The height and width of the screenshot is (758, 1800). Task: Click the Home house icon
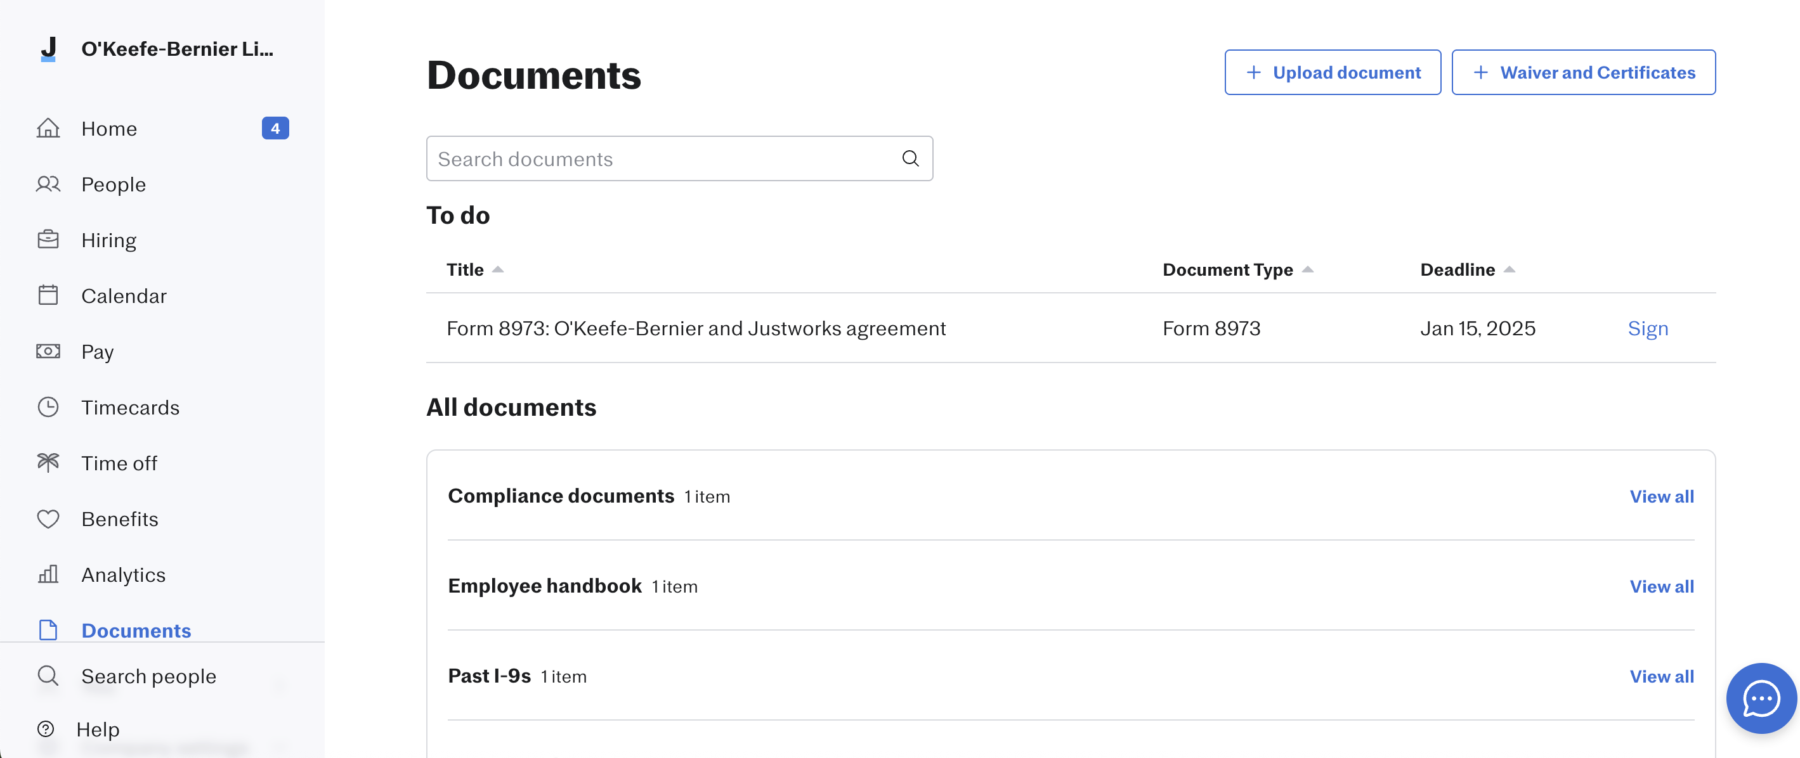48,129
